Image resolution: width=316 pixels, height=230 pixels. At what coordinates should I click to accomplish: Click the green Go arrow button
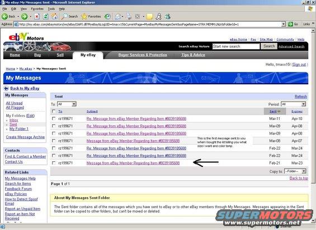(290, 24)
